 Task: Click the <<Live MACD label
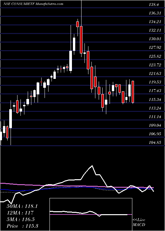coord(139,222)
